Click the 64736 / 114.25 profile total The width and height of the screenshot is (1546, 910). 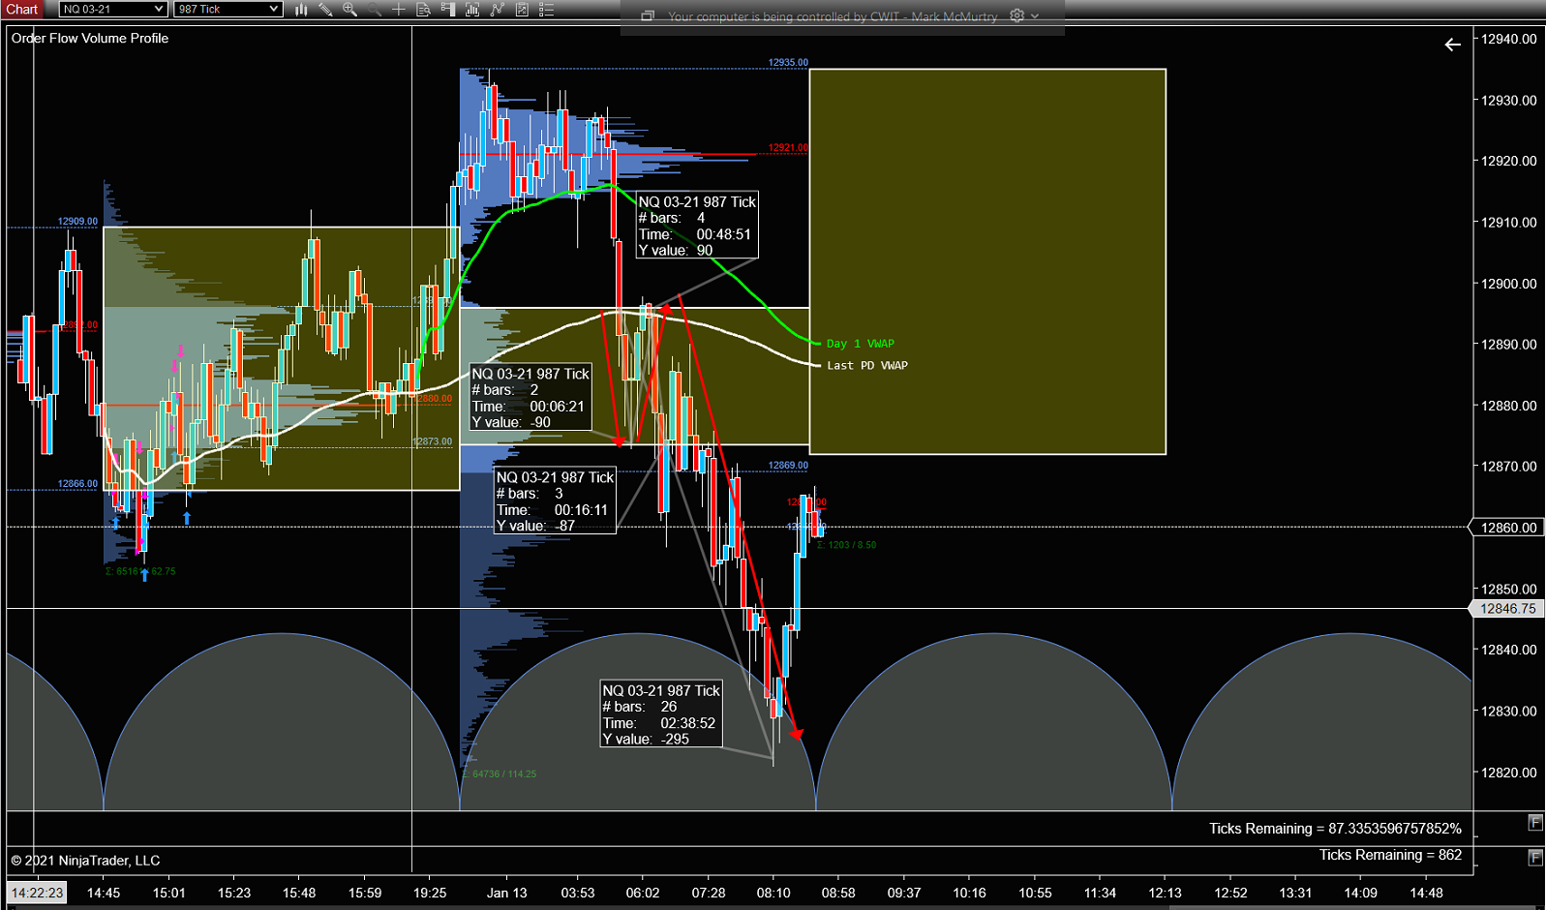coord(500,774)
